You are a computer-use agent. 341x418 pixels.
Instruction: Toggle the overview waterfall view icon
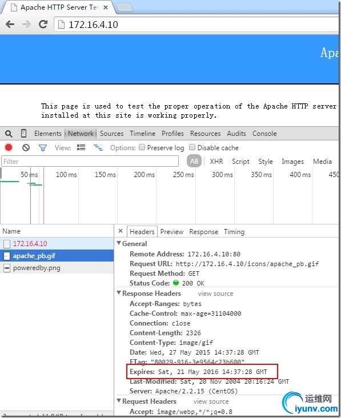[x=98, y=147]
